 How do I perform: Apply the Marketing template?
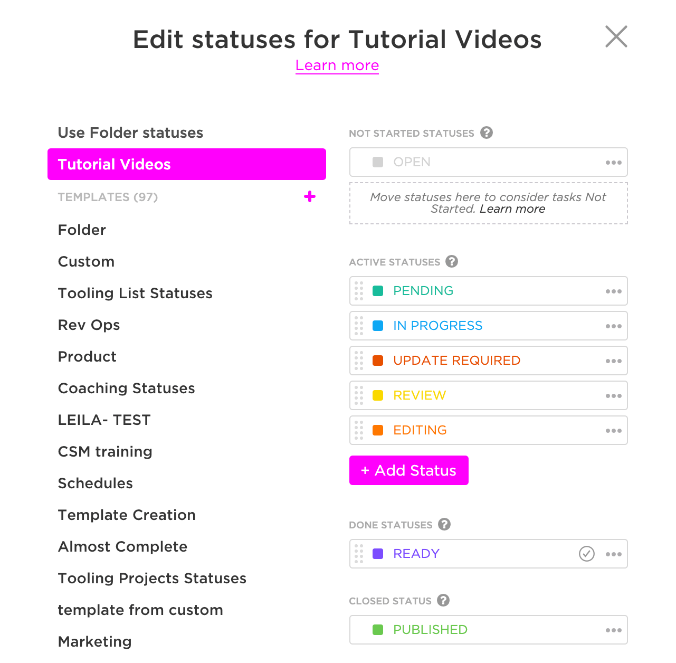click(94, 641)
